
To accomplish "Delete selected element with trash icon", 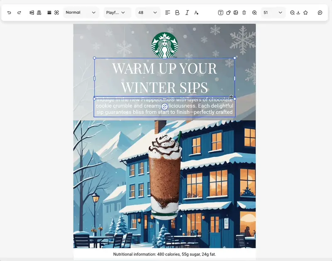I will point(244,13).
